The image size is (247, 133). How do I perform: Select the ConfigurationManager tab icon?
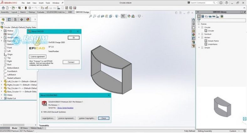(15, 19)
